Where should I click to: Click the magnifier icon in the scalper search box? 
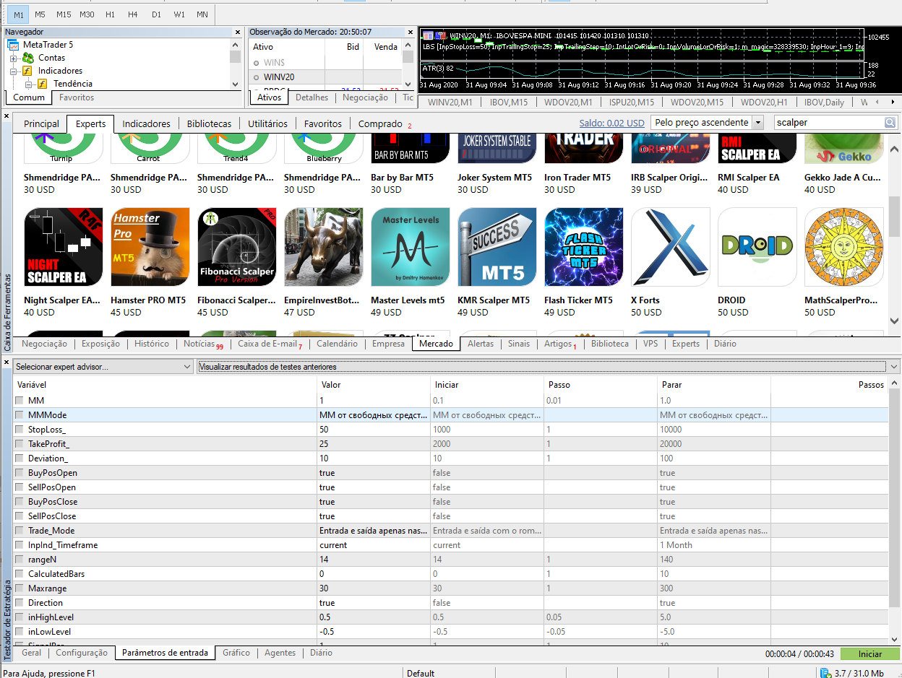[890, 123]
